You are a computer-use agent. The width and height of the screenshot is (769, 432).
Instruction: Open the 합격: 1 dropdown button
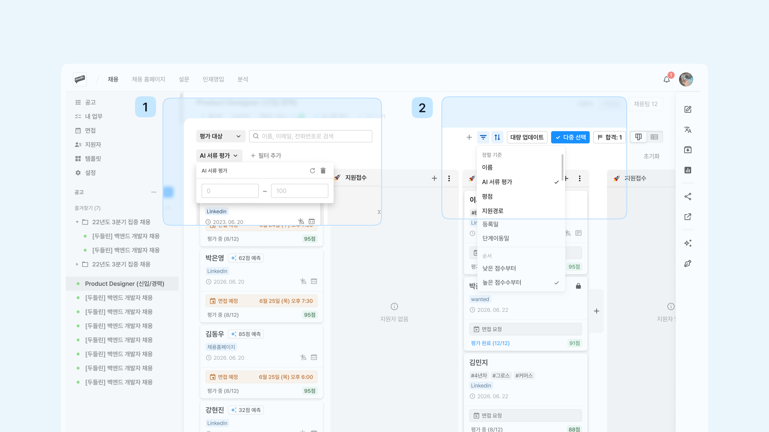tap(609, 137)
